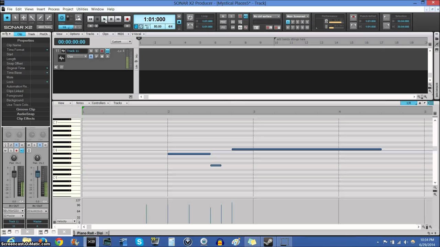
Task: Pick the Move tool
Action: 23,18
